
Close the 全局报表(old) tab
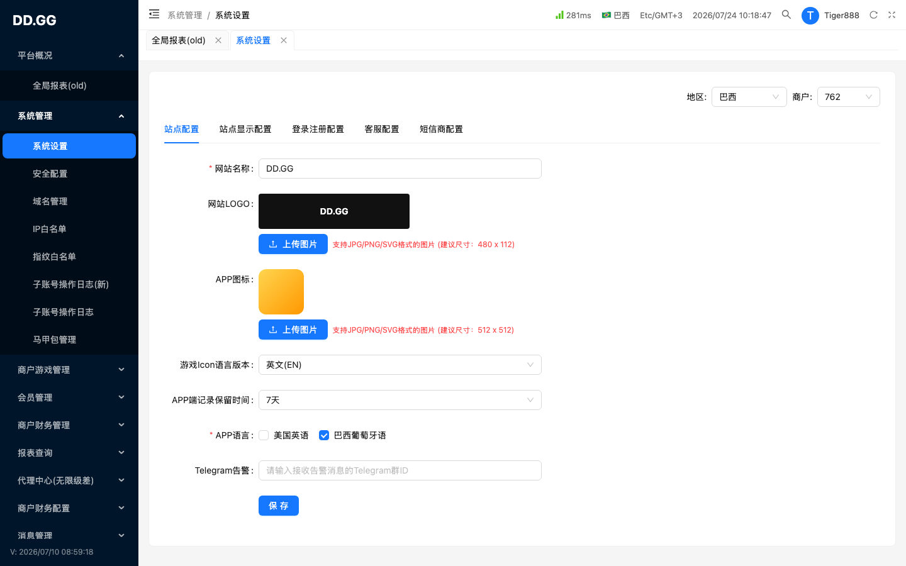[x=218, y=40]
